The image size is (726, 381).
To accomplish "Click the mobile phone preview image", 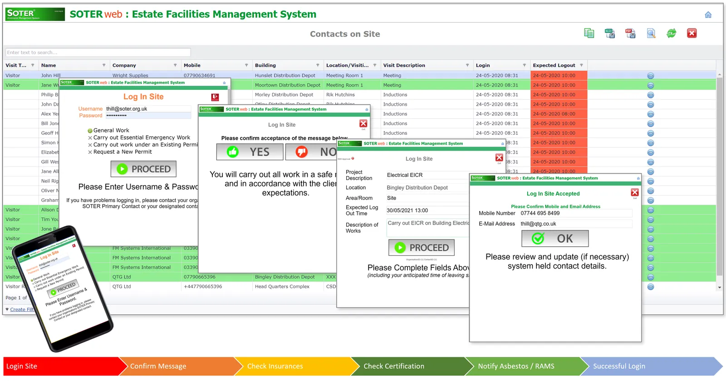I will pos(63,288).
